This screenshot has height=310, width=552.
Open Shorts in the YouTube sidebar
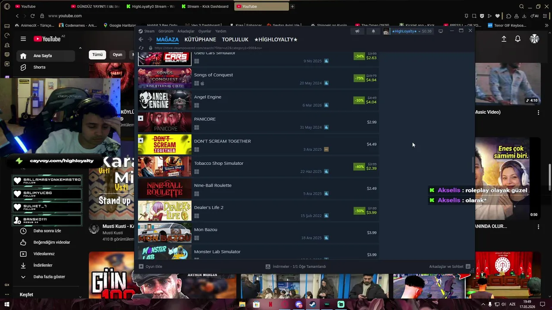[x=46, y=67]
